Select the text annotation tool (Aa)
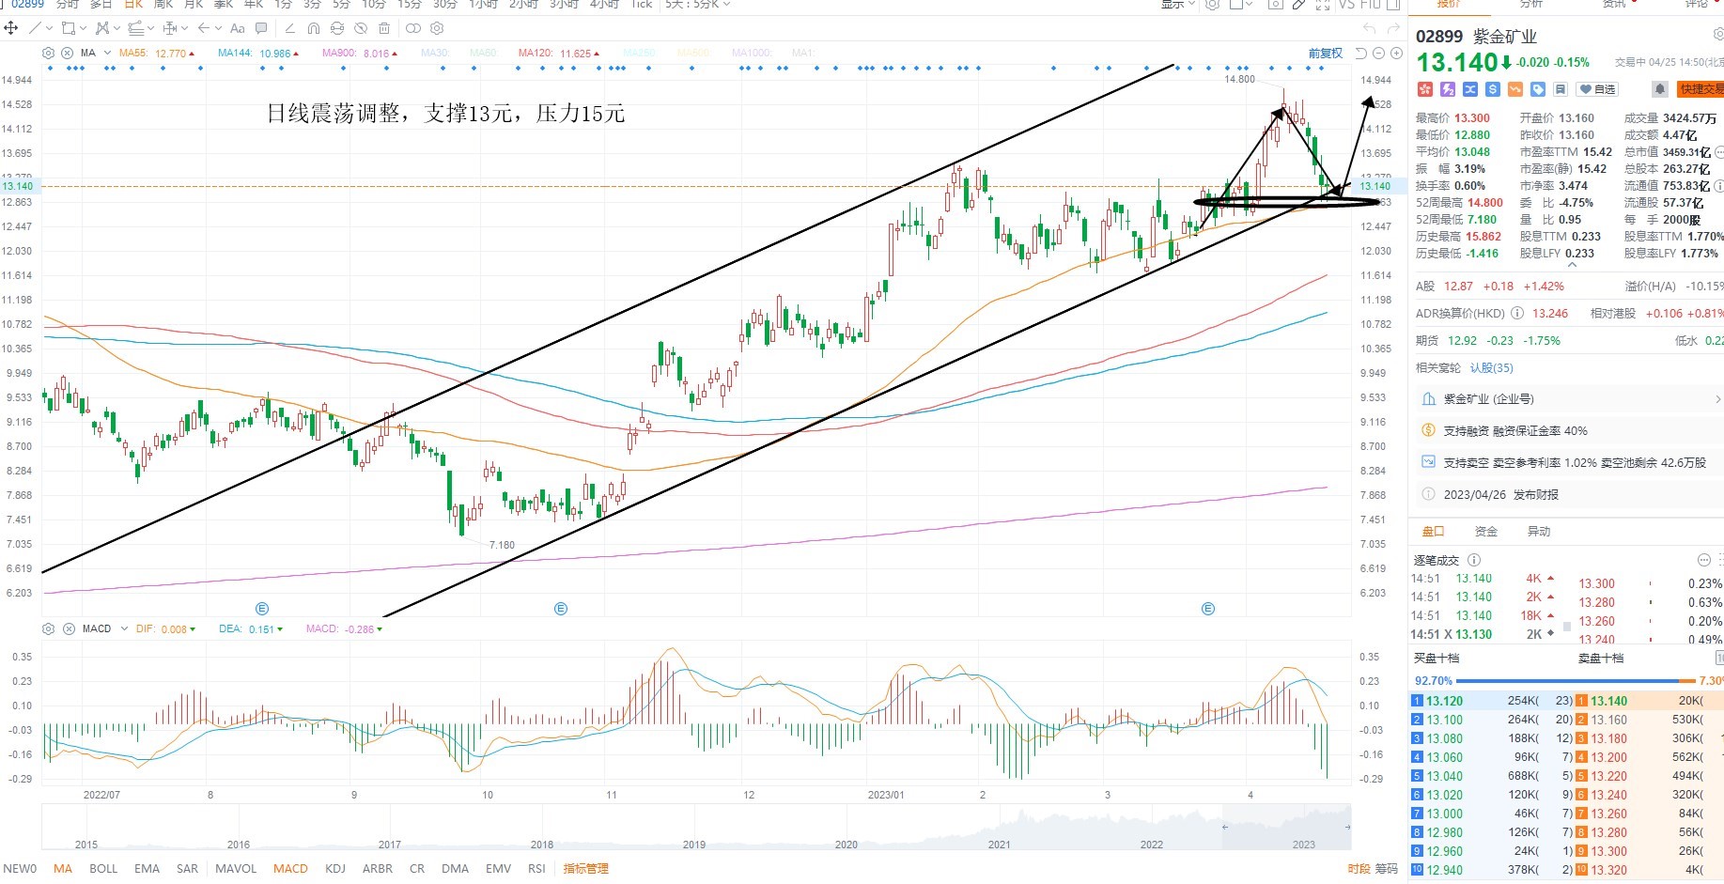This screenshot has width=1724, height=884. pos(237,28)
